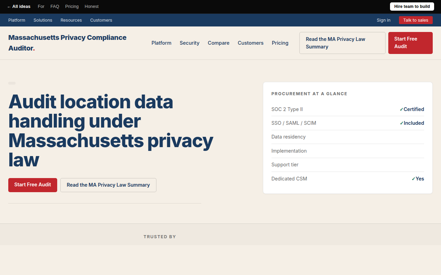Click the Audit location data headline
Screen dimensions: 441x275
pos(111,131)
